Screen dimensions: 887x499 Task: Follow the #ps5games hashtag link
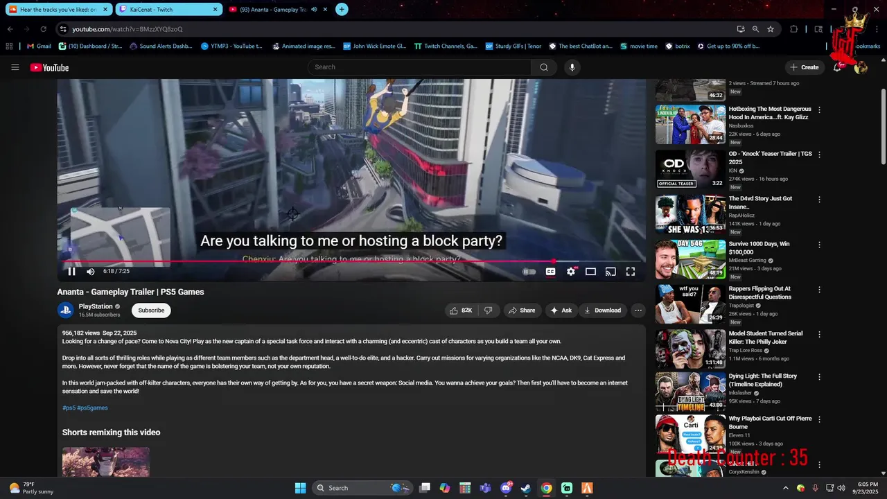92,408
